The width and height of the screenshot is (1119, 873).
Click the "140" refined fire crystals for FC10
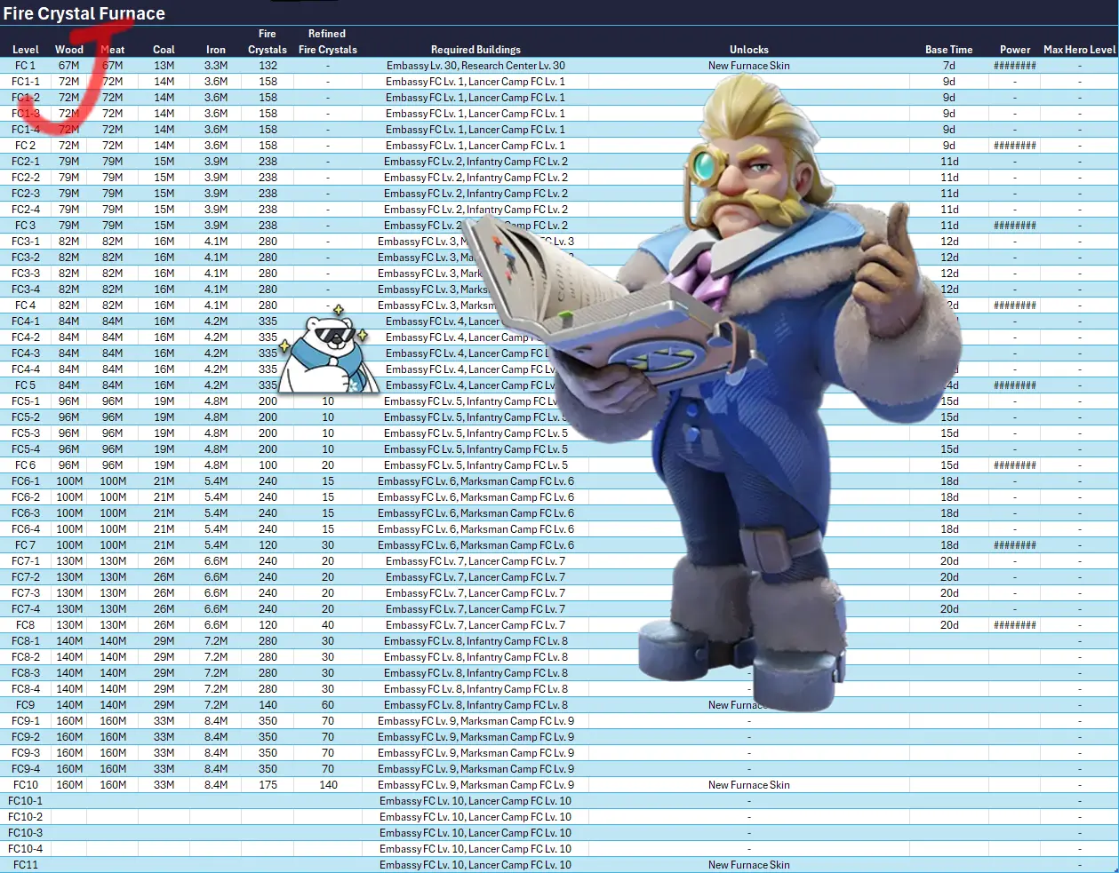click(328, 785)
